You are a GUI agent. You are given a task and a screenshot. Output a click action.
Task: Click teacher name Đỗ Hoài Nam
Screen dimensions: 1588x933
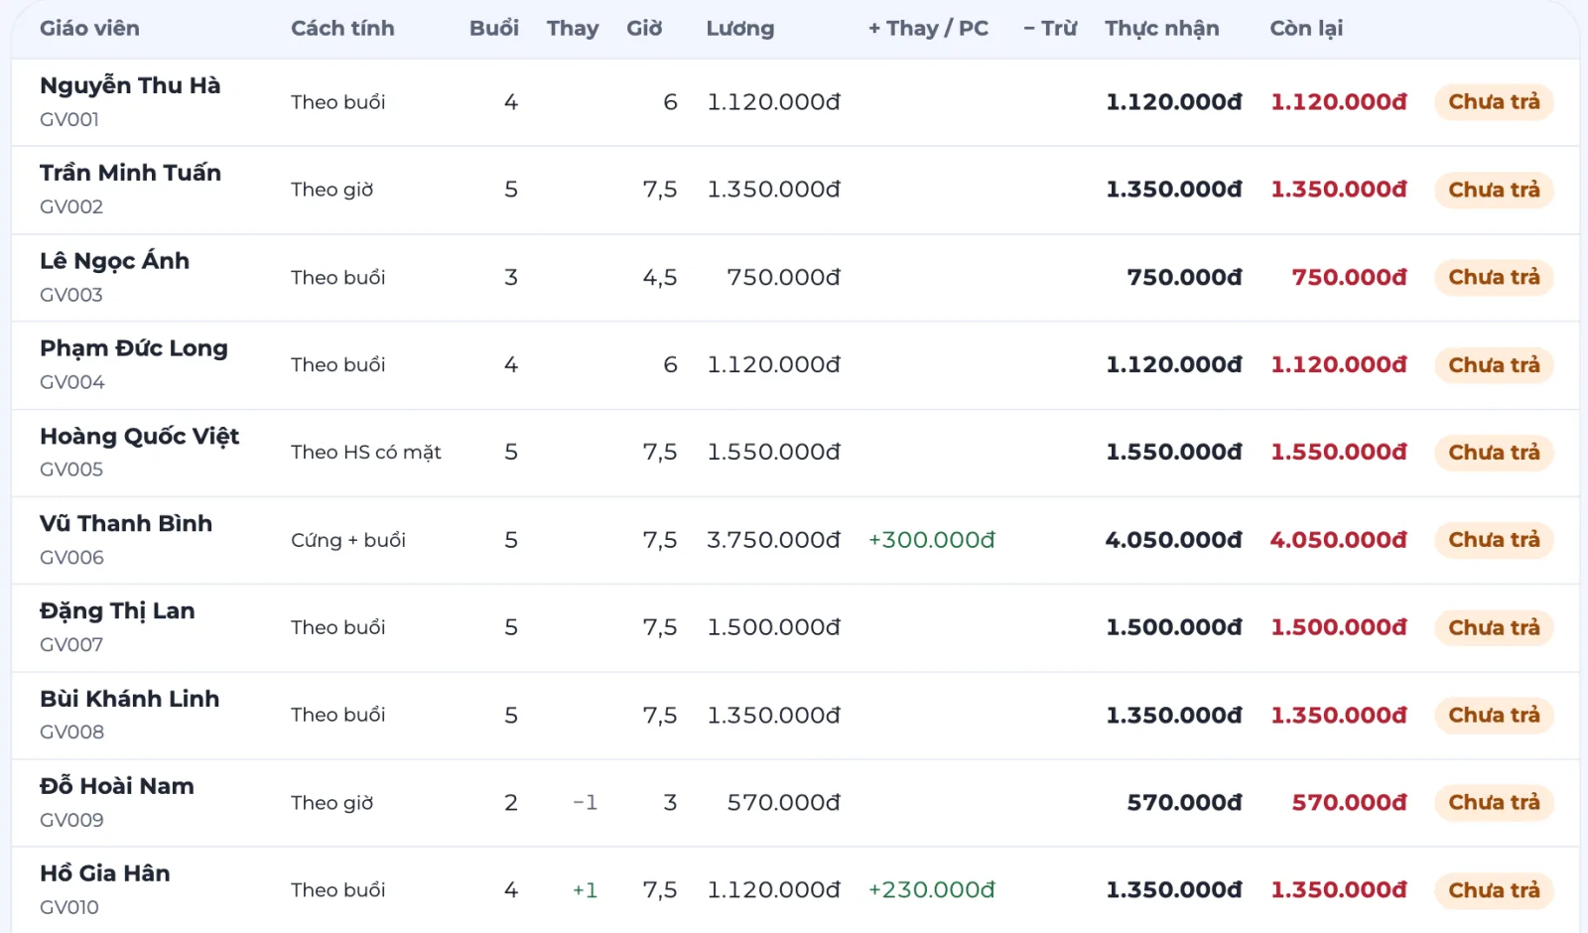click(117, 786)
